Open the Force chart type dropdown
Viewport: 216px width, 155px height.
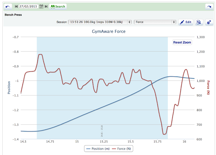click(x=155, y=22)
